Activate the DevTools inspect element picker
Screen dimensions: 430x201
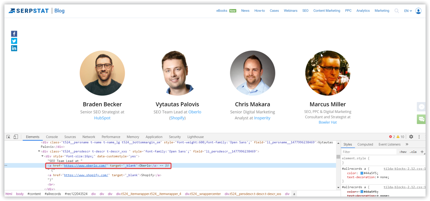click(8, 137)
